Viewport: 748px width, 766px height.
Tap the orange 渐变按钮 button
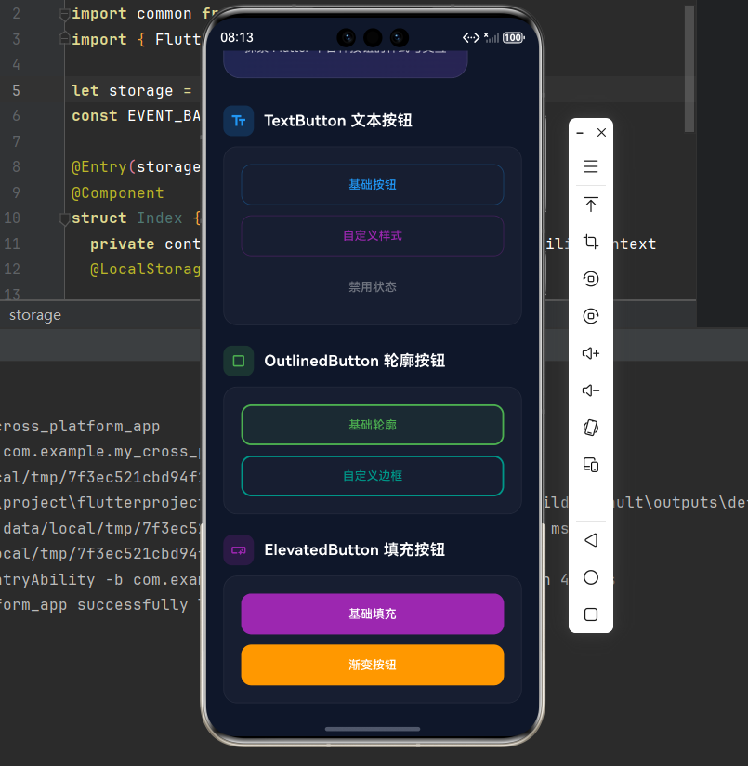pos(373,665)
